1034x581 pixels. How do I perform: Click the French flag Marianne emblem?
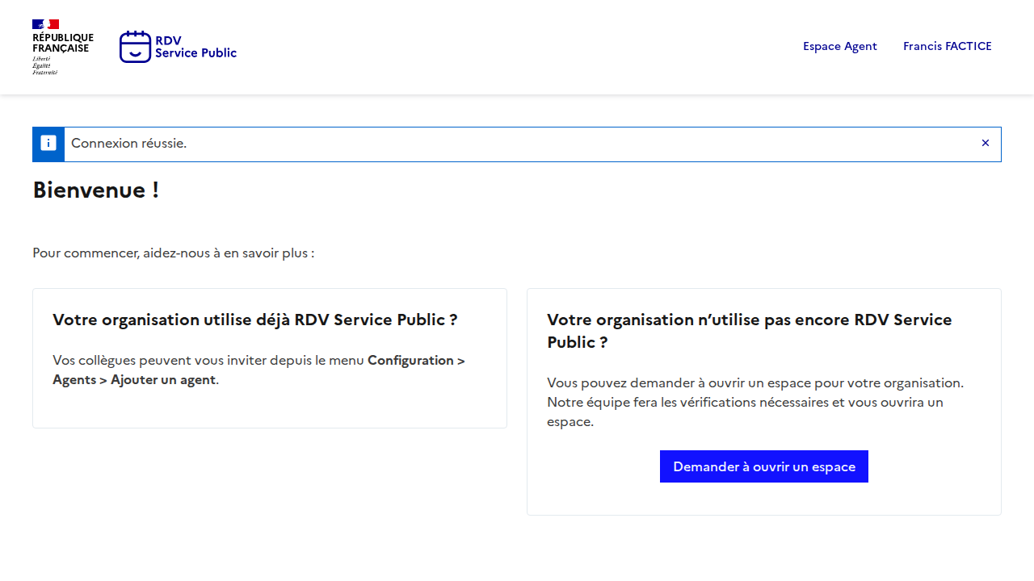pyautogui.click(x=45, y=24)
